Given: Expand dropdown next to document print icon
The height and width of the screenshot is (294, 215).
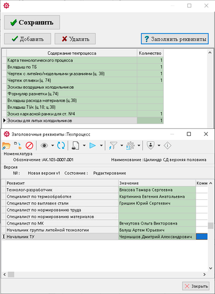Looking at the screenshot, I should [84, 146].
